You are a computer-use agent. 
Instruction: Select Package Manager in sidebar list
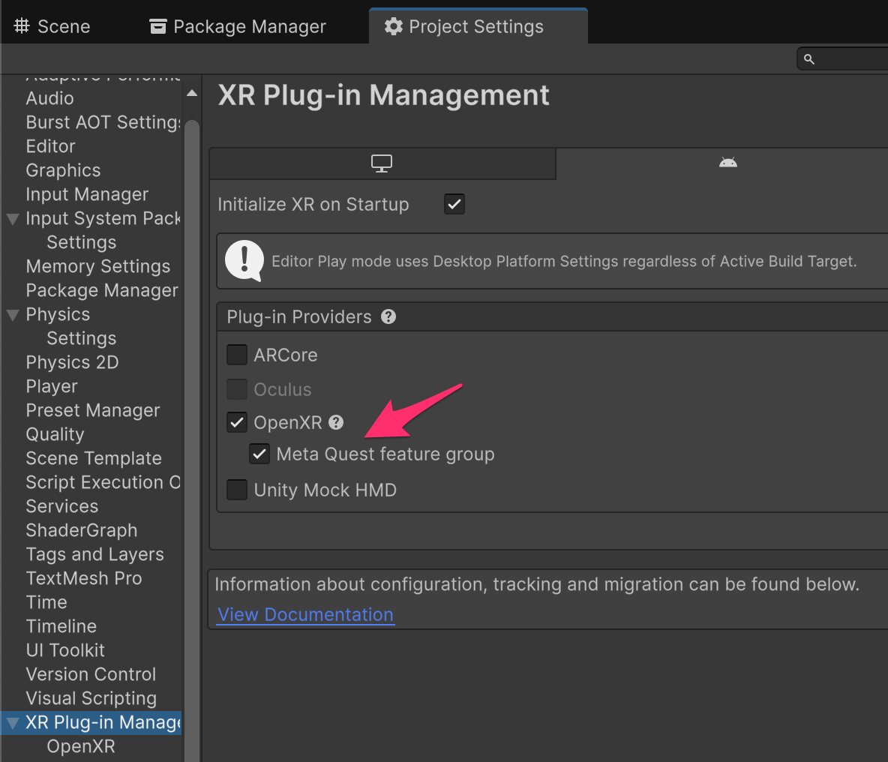point(102,290)
